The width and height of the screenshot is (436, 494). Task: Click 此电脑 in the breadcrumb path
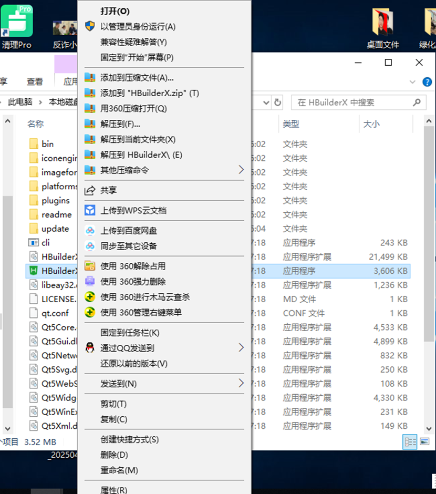20,102
